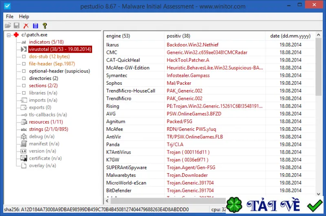Viewport: 326px width, 216px height.
Task: Click the red X close-file toolbar icon
Action: (x=26, y=26)
